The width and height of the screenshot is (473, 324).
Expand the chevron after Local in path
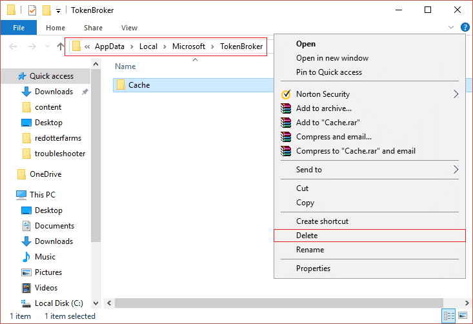click(165, 46)
